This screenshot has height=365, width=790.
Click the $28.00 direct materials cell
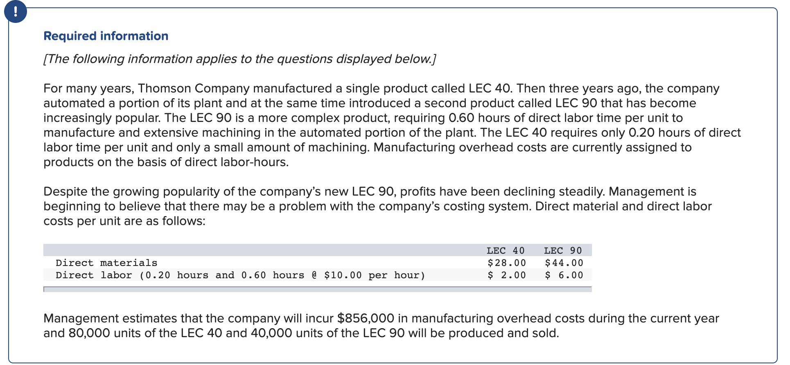point(507,263)
